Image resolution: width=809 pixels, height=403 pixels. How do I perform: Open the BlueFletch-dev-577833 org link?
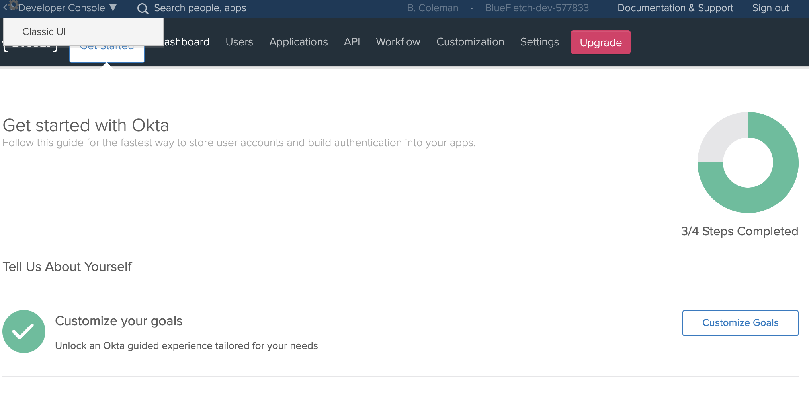tap(537, 8)
